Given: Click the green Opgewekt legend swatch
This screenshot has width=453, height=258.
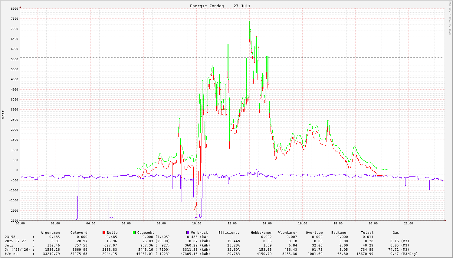Looking at the screenshot, I should [134, 233].
